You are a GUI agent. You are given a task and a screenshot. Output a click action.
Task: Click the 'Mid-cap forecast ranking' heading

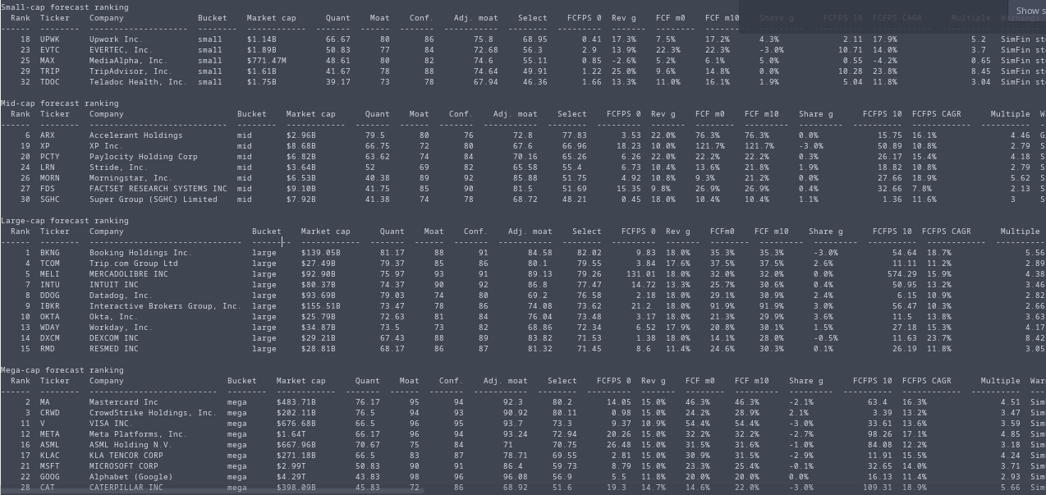click(x=60, y=103)
